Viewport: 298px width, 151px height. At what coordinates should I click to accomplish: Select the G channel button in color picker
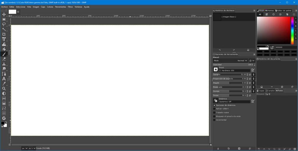[x=296, y=22]
